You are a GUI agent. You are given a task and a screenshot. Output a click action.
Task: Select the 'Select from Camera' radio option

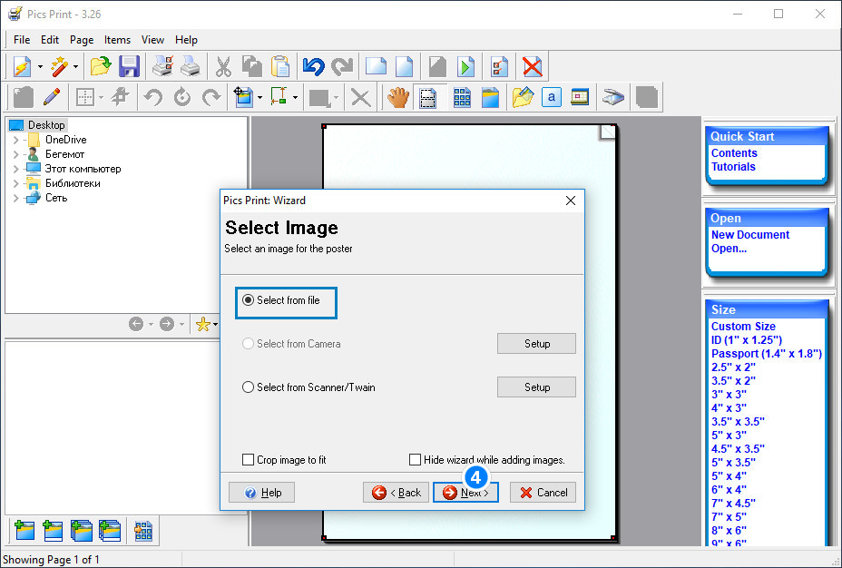248,344
